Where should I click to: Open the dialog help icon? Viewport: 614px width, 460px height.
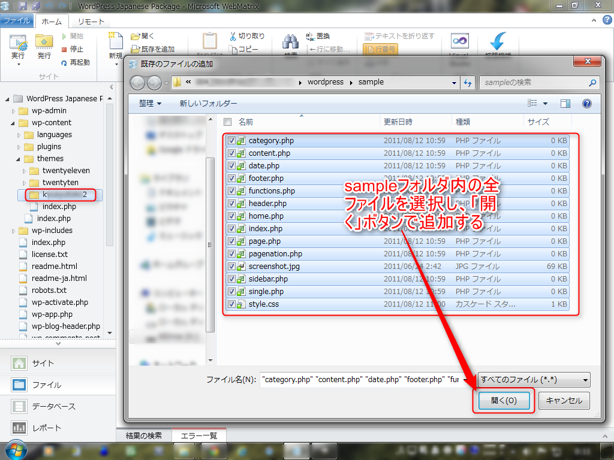point(586,104)
